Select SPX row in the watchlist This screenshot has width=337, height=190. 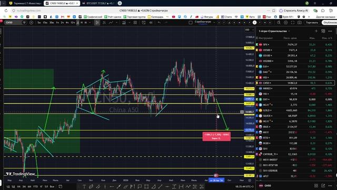[295, 44]
